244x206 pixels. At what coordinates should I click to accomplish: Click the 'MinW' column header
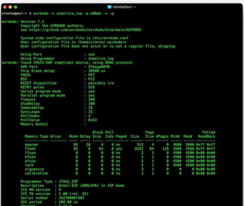click(175, 136)
